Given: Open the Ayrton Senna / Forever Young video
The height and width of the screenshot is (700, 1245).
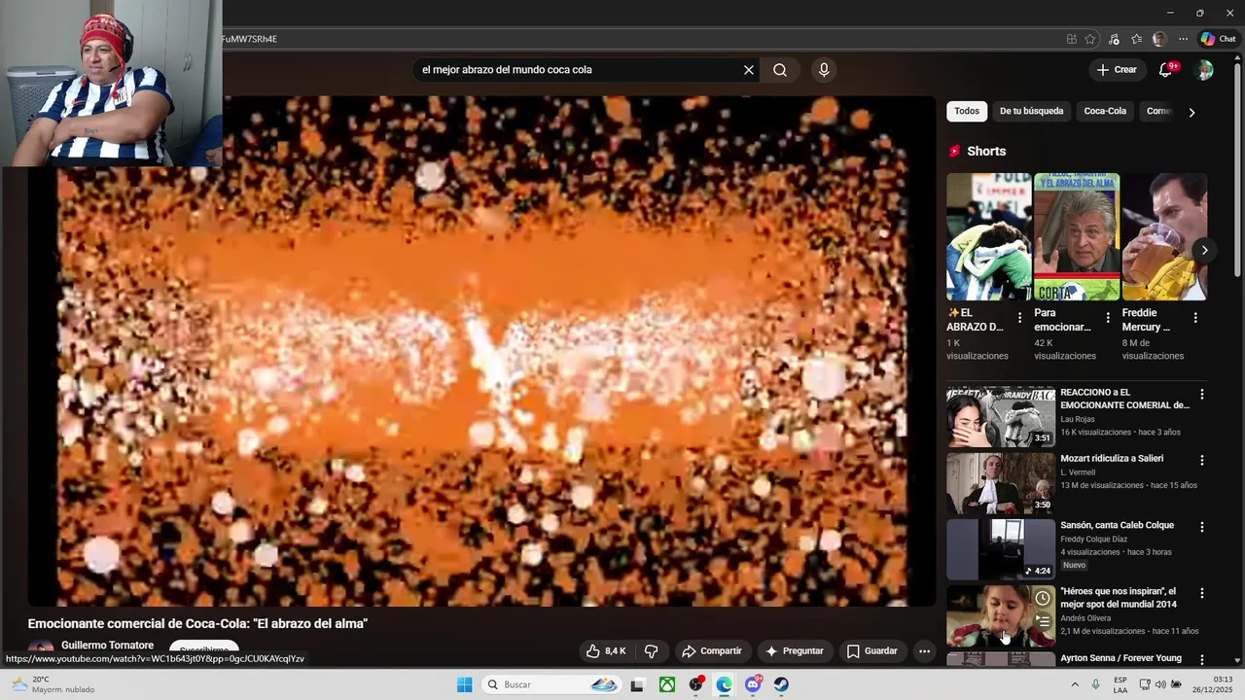Looking at the screenshot, I should tap(1120, 658).
